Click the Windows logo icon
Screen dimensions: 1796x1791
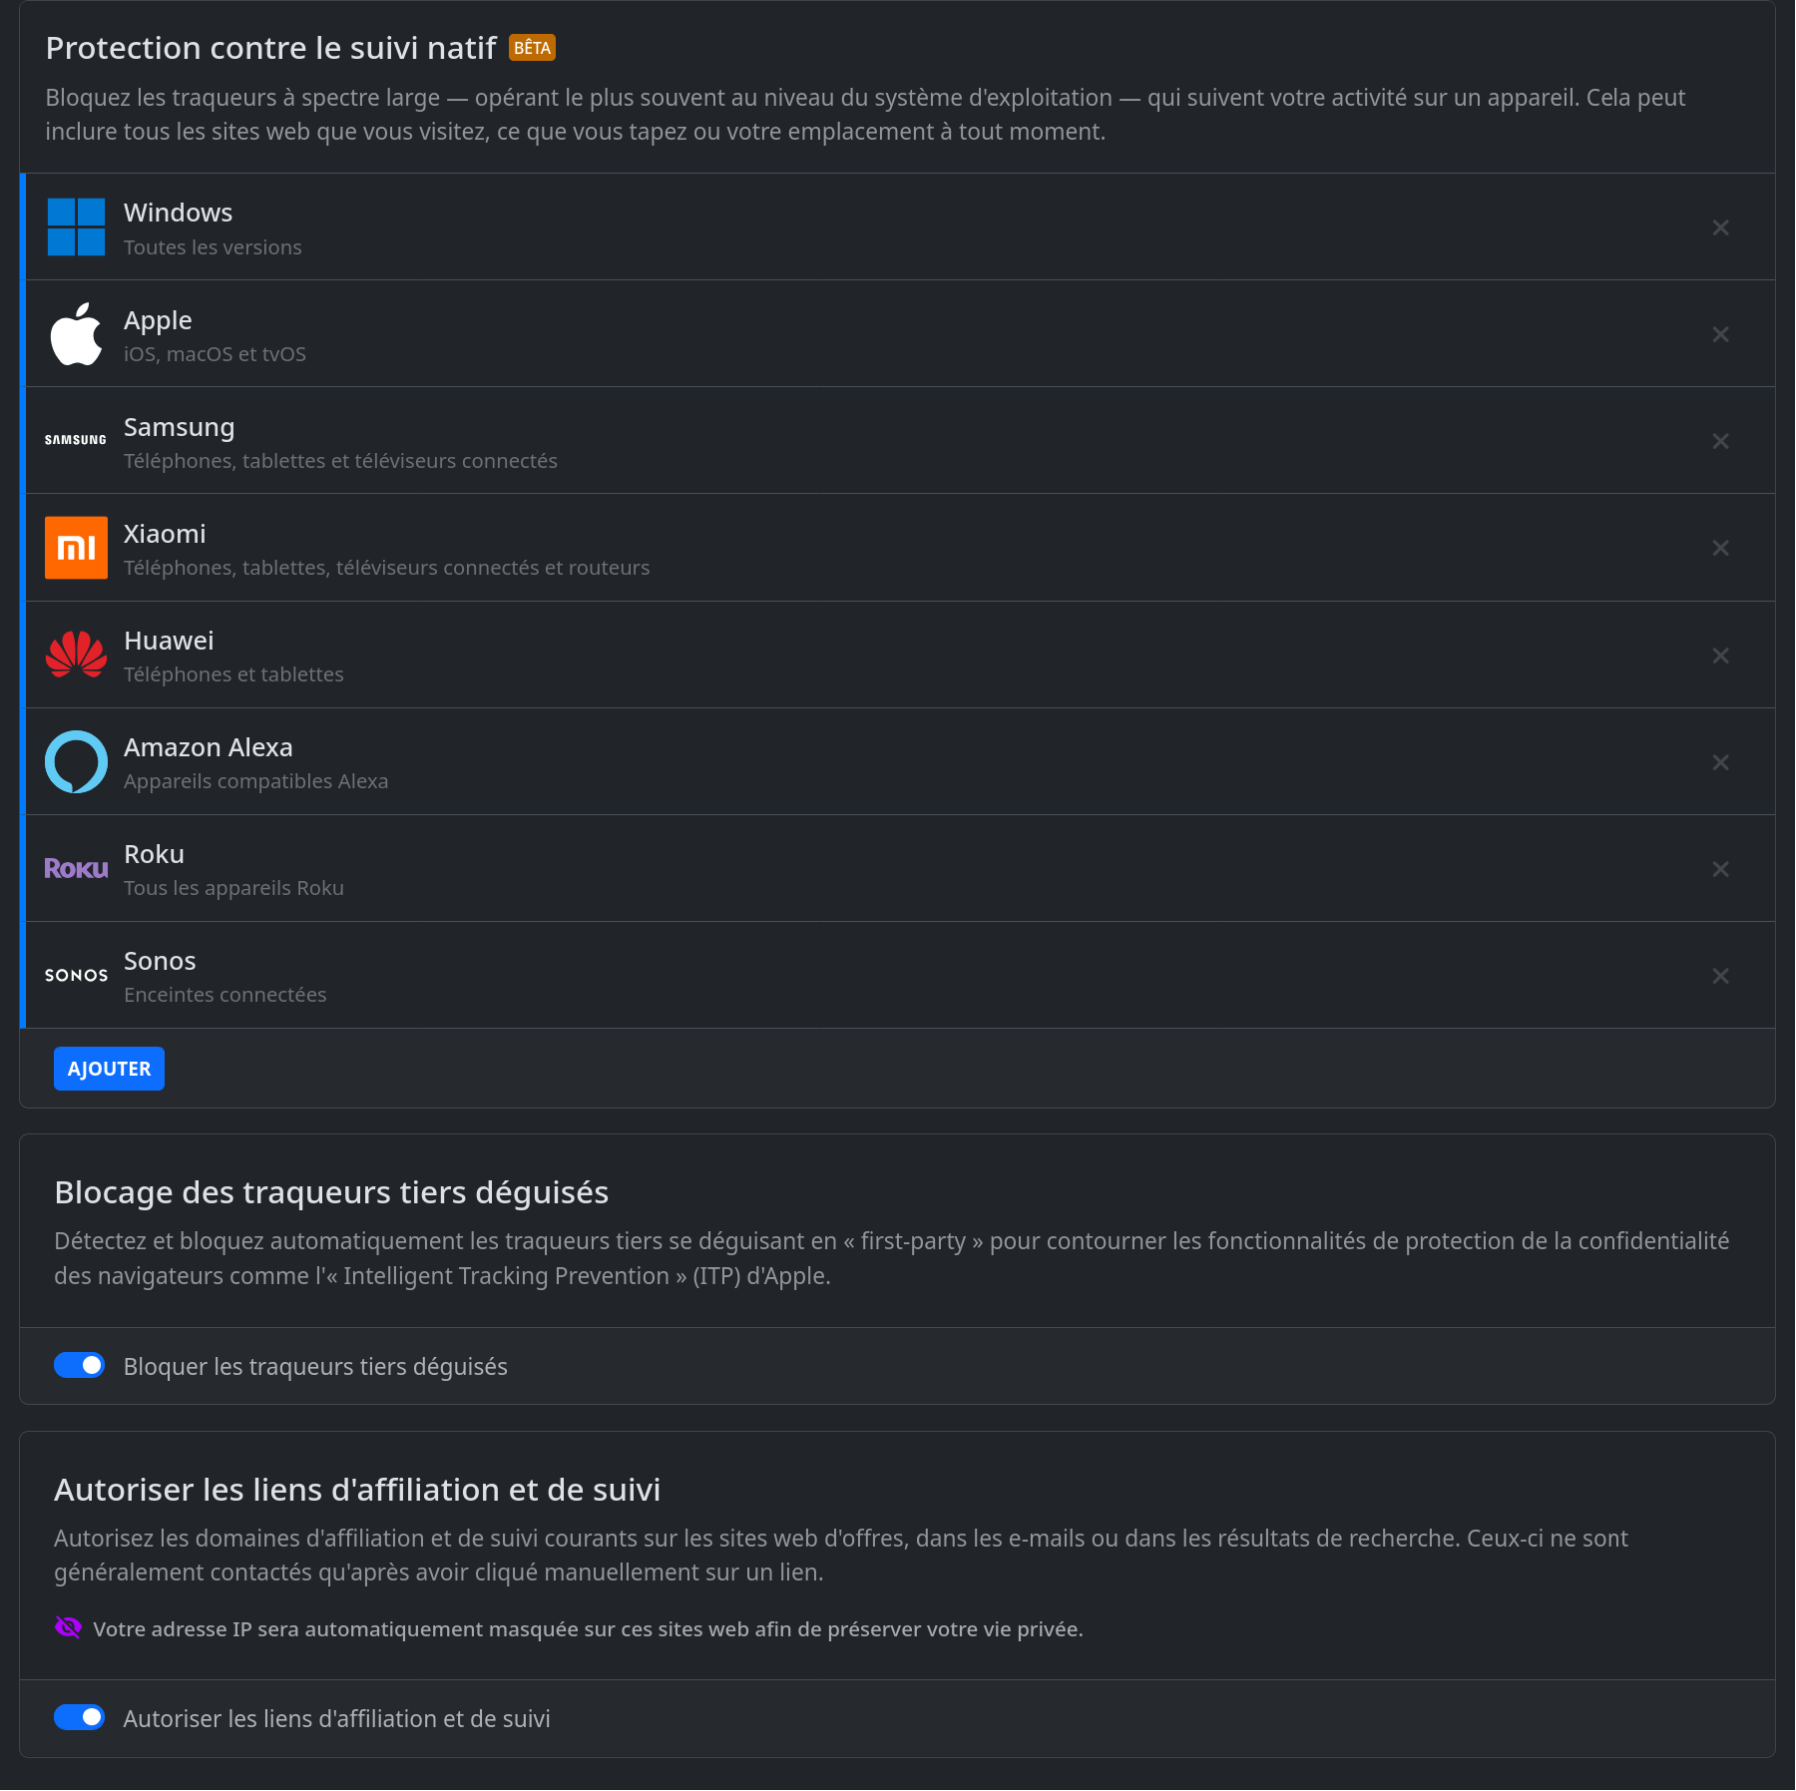click(x=76, y=227)
